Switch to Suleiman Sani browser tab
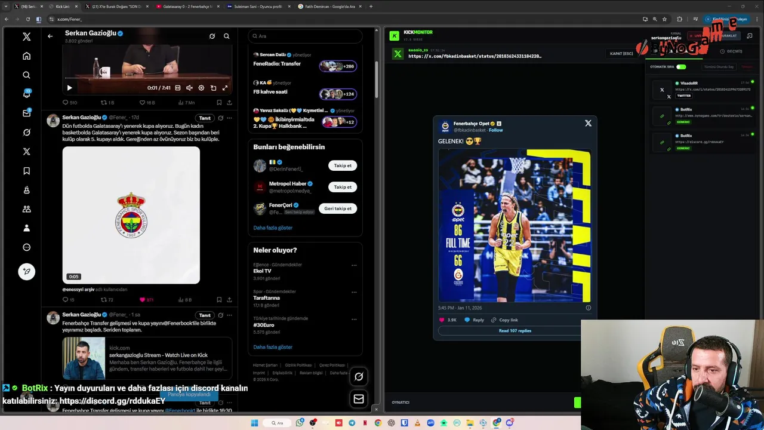This screenshot has height=430, width=764. pyautogui.click(x=258, y=7)
